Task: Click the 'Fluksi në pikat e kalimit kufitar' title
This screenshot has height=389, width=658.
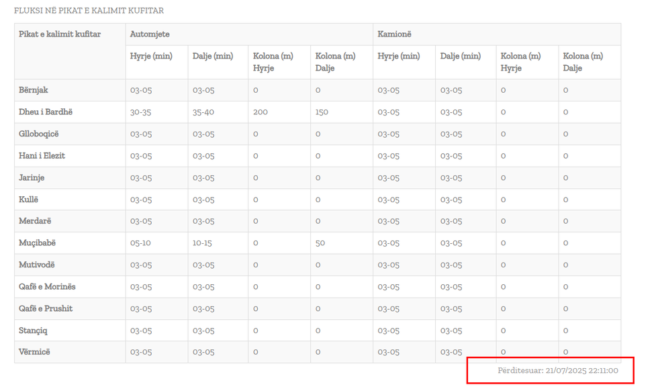Action: [x=89, y=11]
